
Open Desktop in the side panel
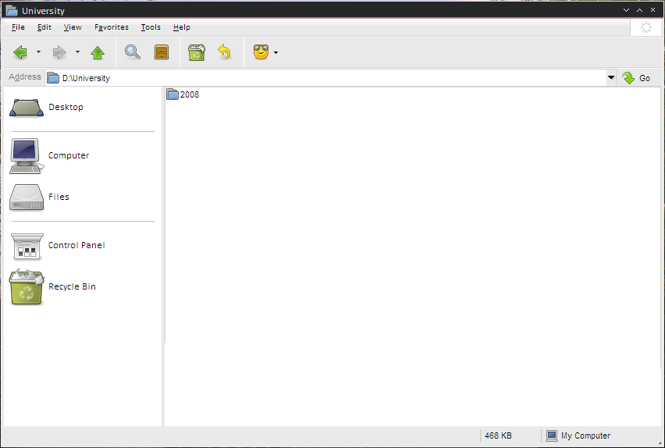click(47, 108)
